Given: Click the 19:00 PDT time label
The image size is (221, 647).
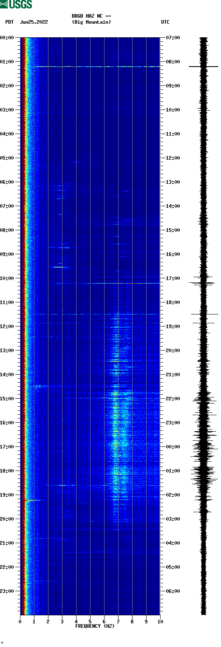Looking at the screenshot, I should pos(7,495).
